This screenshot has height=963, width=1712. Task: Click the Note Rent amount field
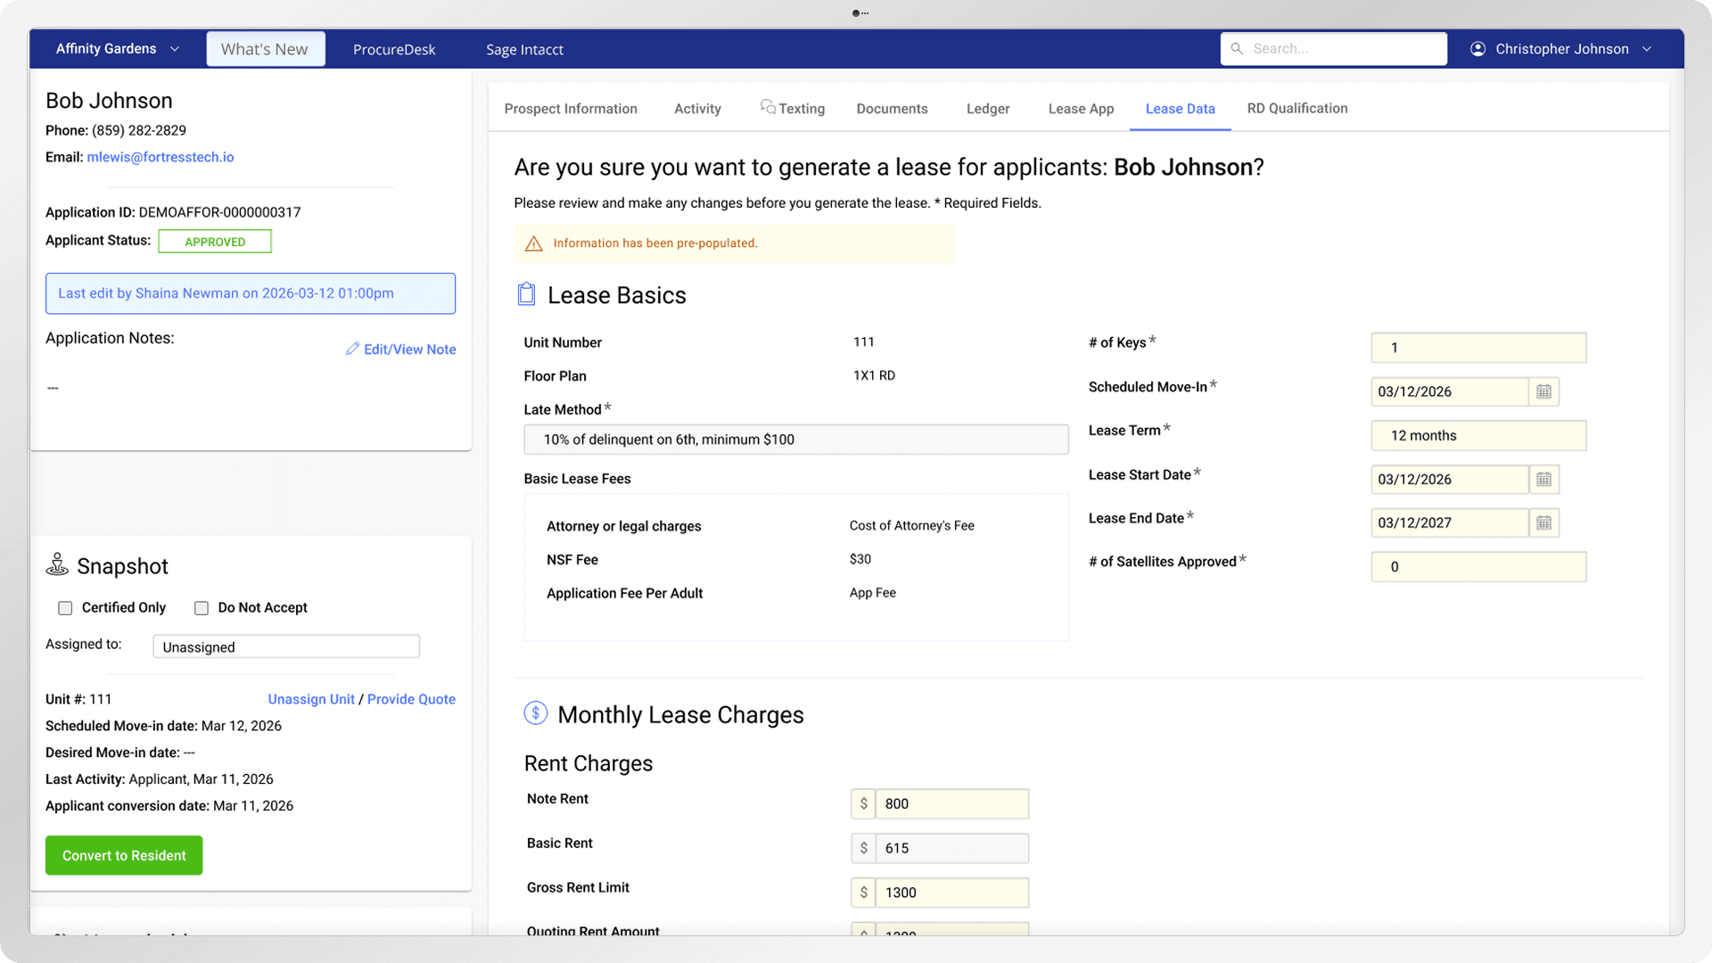pyautogui.click(x=952, y=804)
